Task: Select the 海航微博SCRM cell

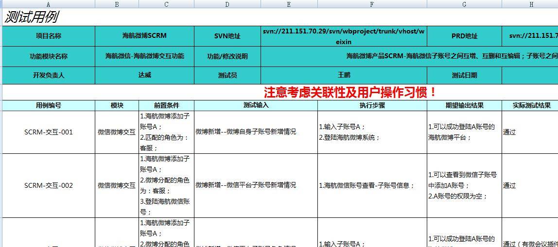Action: click(x=144, y=36)
